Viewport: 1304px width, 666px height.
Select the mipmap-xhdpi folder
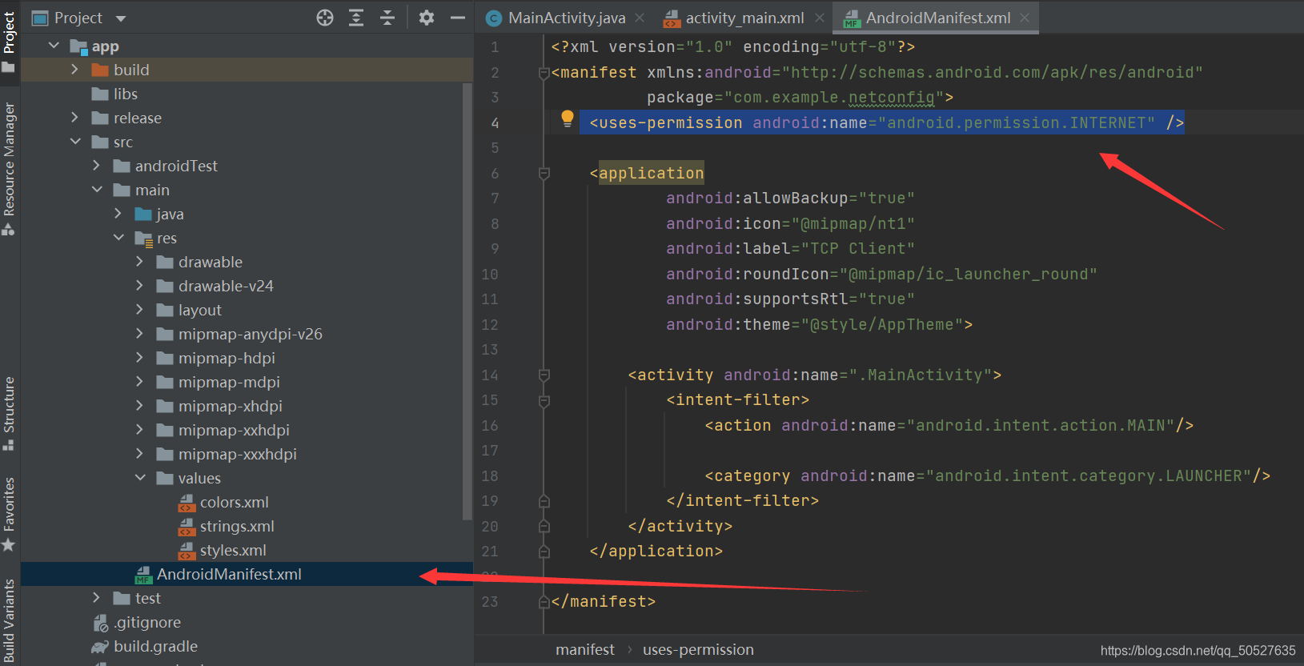[x=230, y=406]
